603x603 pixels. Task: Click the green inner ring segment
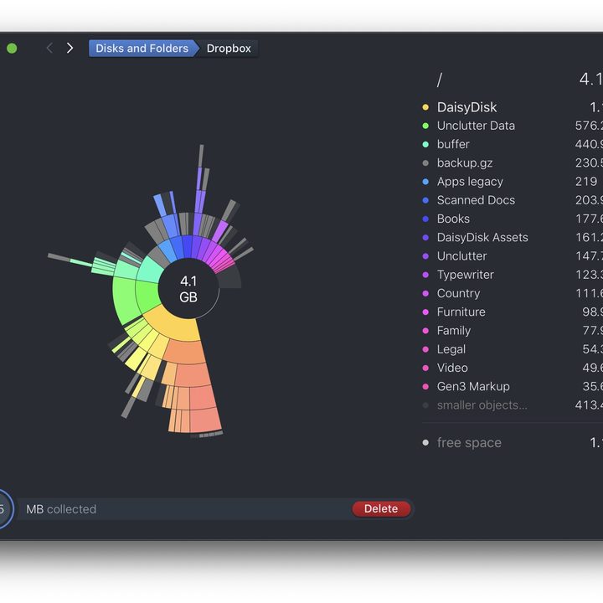(147, 296)
